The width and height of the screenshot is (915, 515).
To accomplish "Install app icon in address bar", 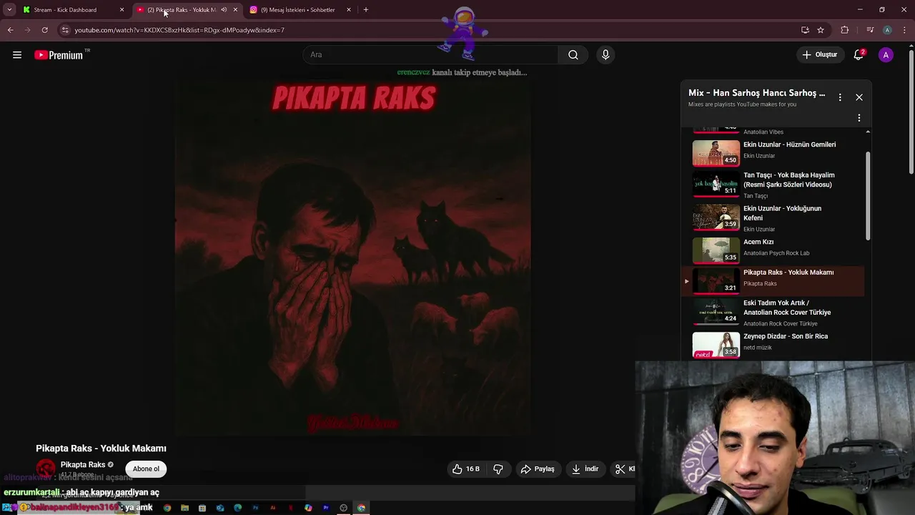I will (805, 30).
